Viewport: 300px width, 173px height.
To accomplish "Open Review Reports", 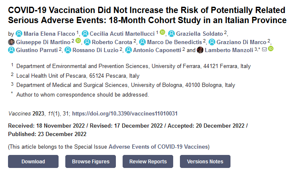I will 148,162.
